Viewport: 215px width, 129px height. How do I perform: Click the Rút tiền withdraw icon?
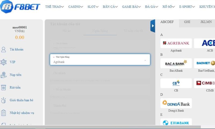[3, 87]
